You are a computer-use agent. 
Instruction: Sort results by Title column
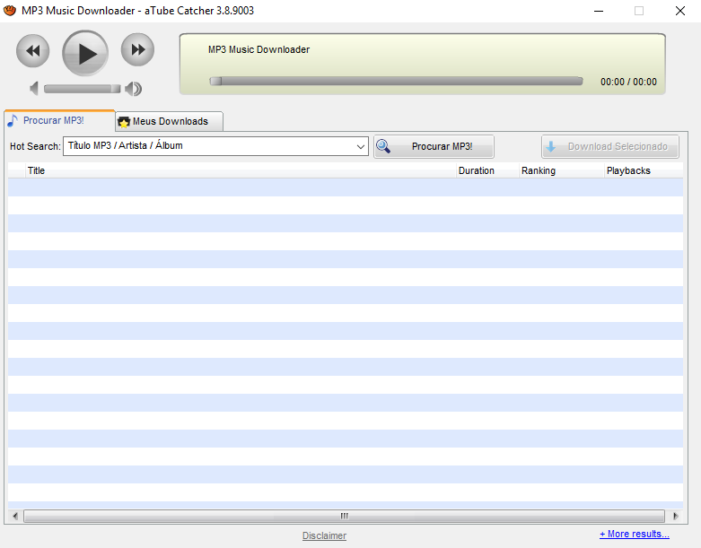pos(241,170)
